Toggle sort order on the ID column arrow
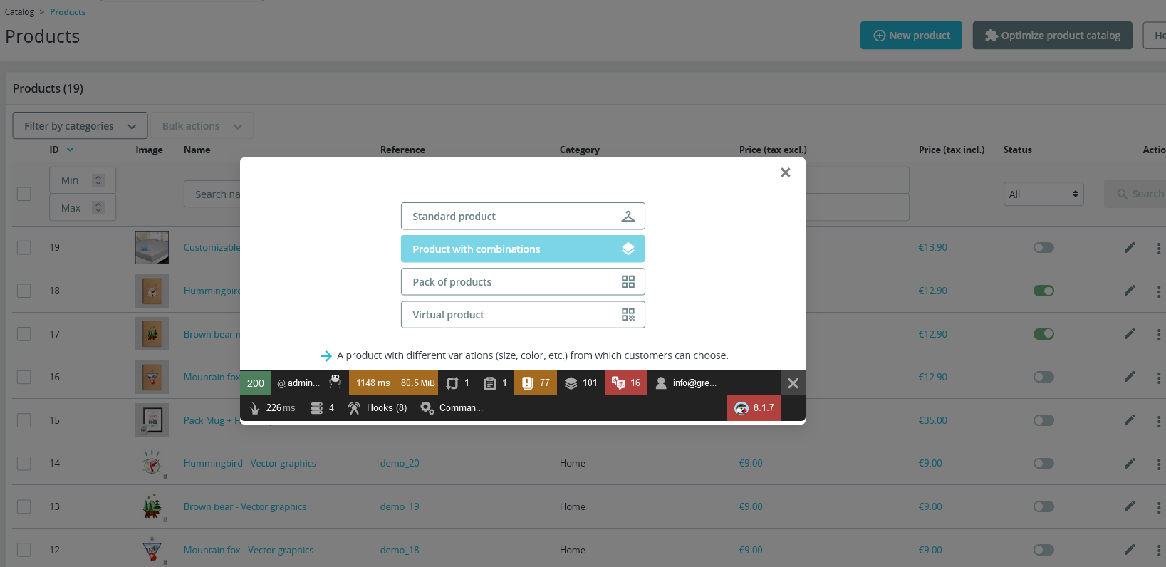This screenshot has width=1166, height=567. (70, 150)
